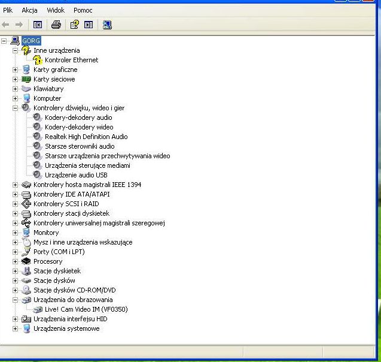Expand the Karty sieciowe branch
The height and width of the screenshot is (362, 381).
[x=15, y=79]
